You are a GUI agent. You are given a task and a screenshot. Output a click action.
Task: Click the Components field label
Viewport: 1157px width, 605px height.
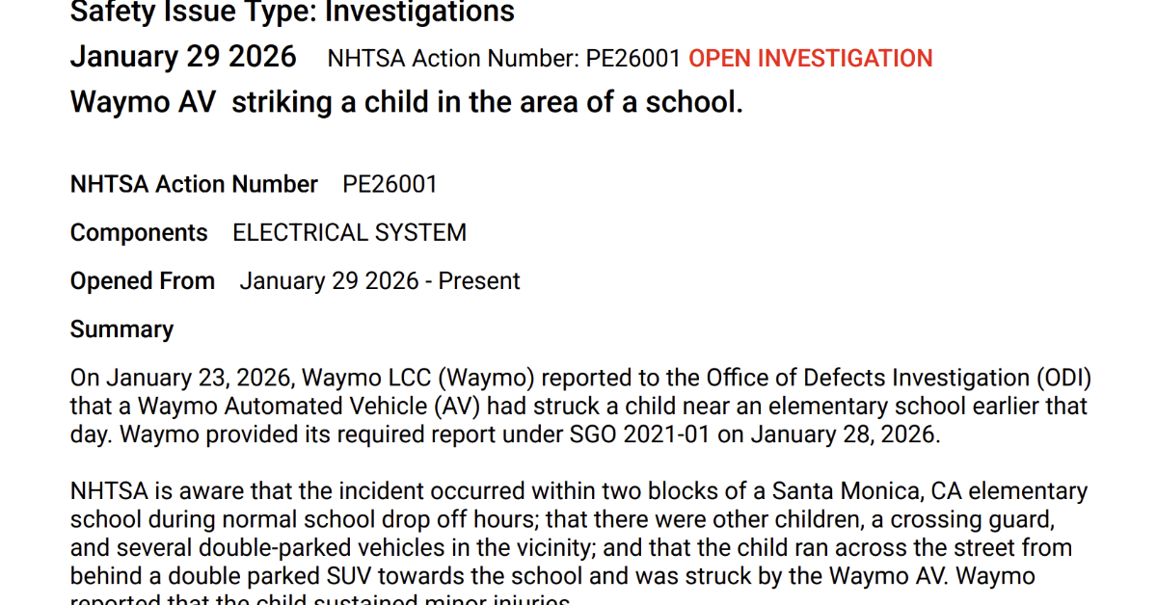click(139, 232)
